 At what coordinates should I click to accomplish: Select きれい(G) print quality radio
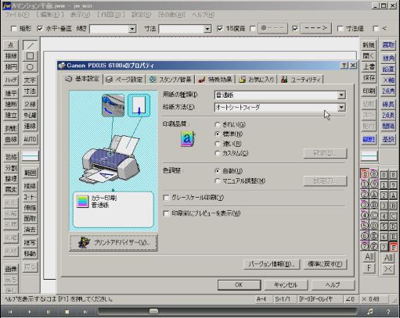217,124
